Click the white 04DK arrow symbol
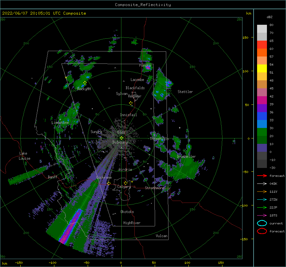This screenshot has width=286, height=267. coord(262,184)
